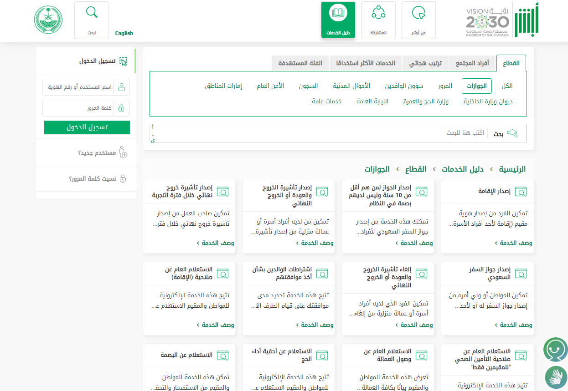Click icon on التأمين الصحي للمقيمين card
The height and width of the screenshot is (391, 568).
(x=522, y=355)
